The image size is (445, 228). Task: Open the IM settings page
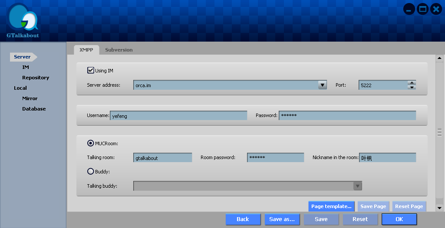(x=26, y=67)
